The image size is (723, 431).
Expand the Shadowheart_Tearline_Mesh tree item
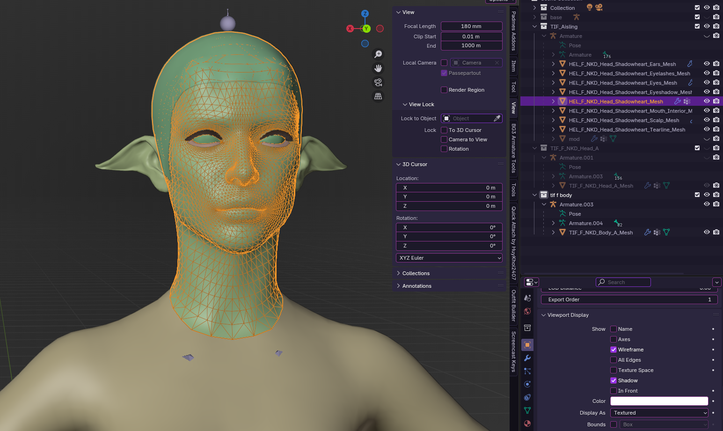click(553, 130)
